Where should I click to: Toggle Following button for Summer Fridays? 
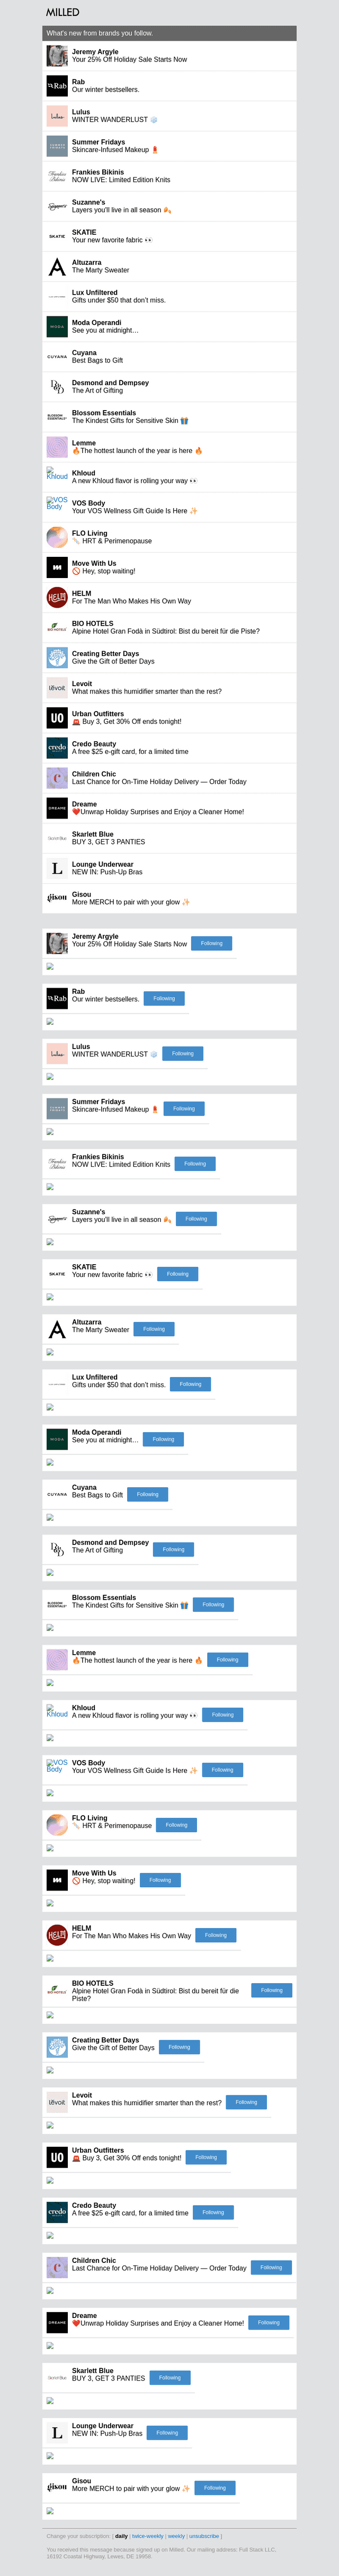pyautogui.click(x=184, y=1108)
